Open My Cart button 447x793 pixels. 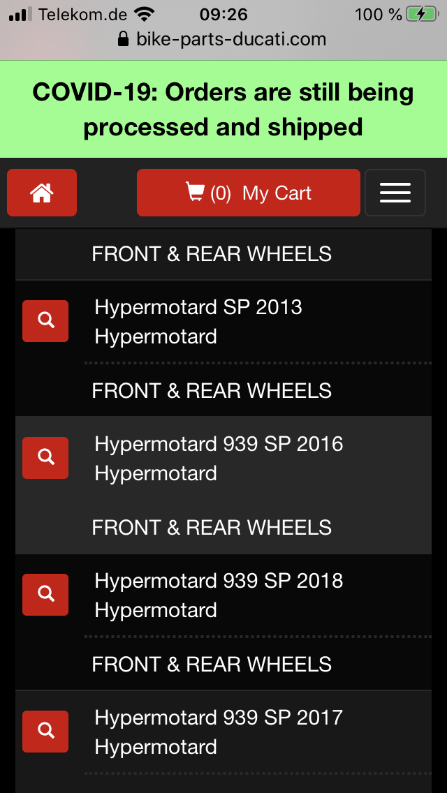(x=248, y=193)
